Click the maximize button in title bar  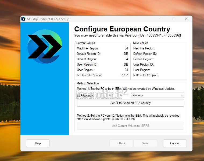(174, 19)
